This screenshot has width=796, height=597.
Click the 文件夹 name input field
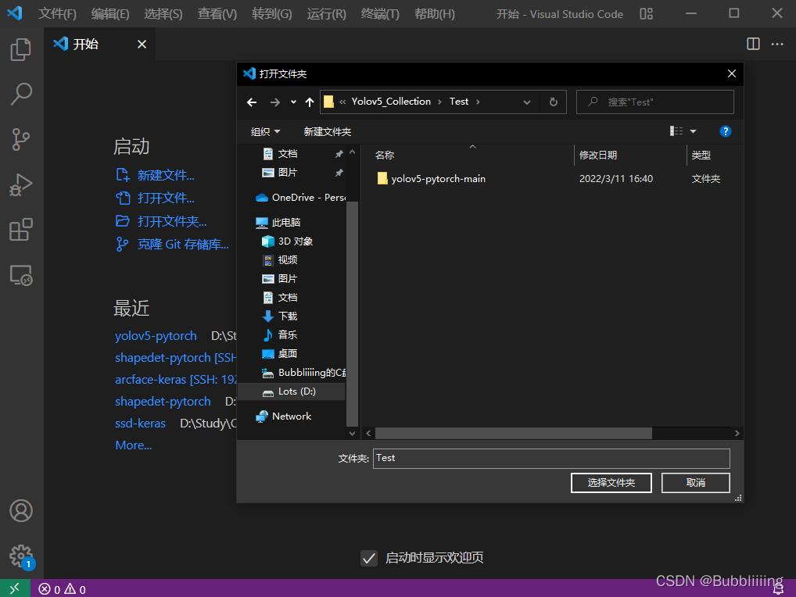tap(551, 459)
